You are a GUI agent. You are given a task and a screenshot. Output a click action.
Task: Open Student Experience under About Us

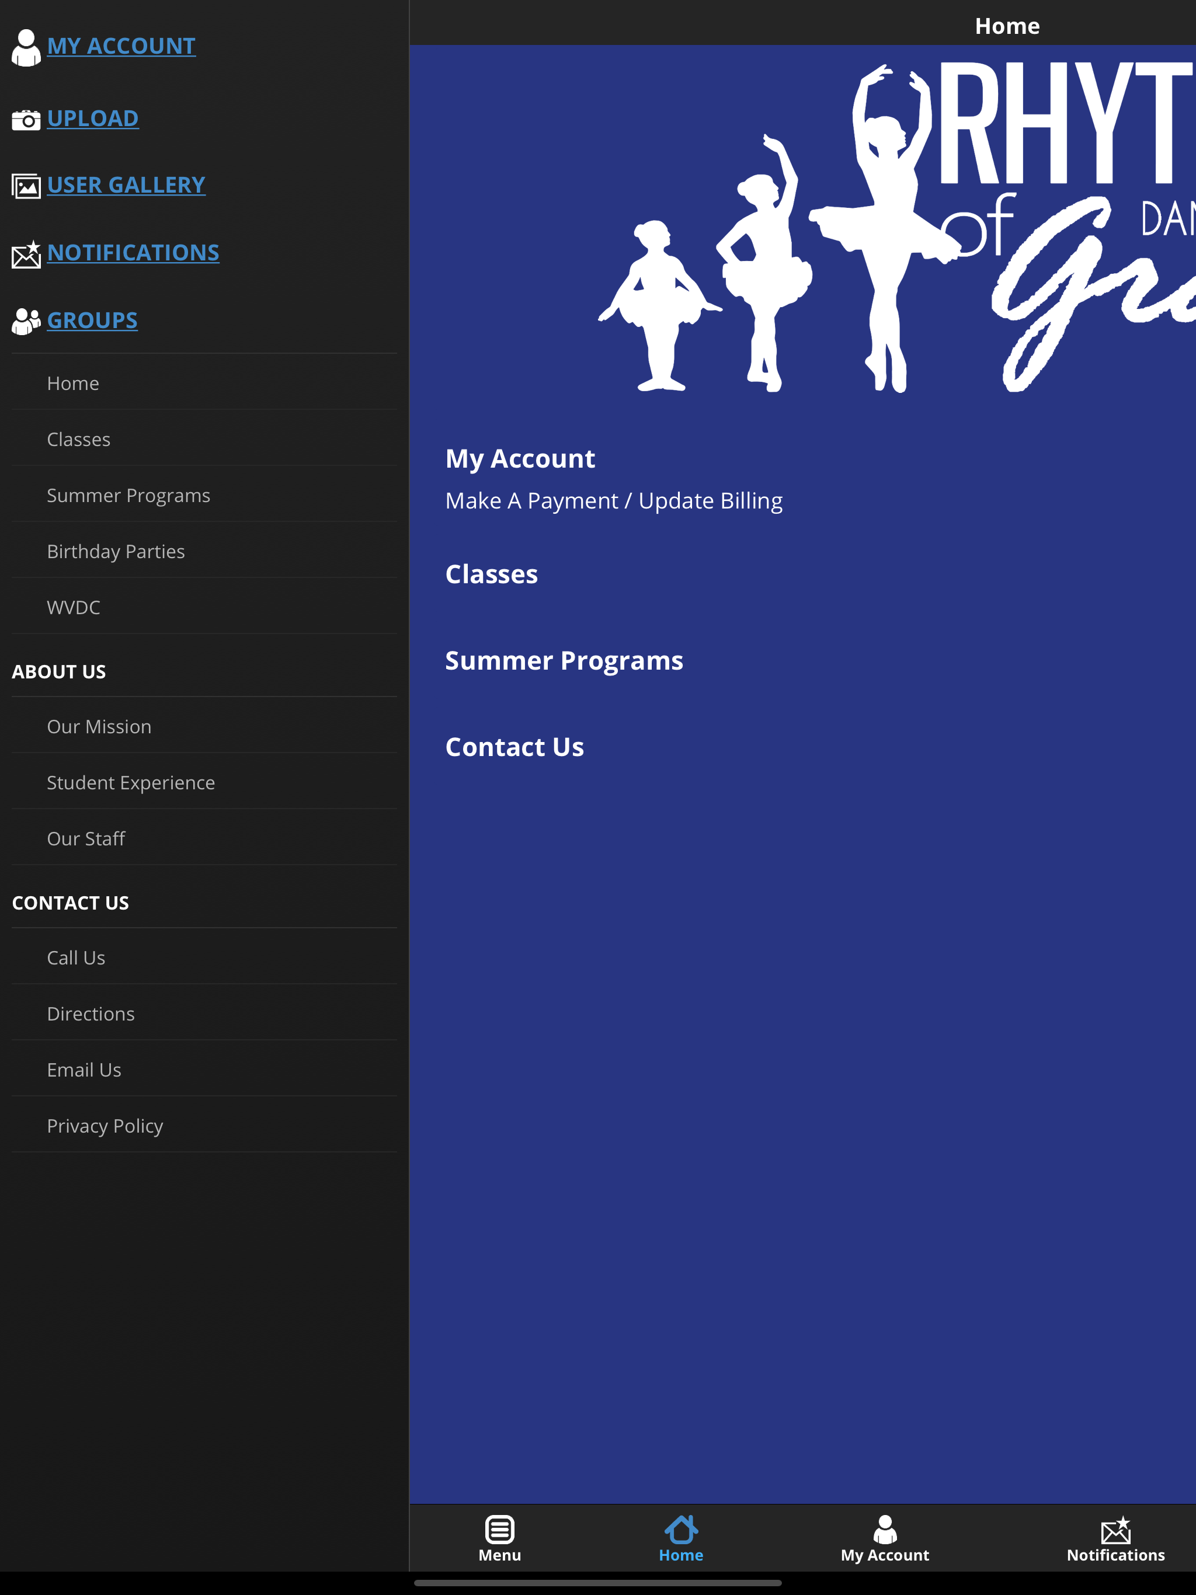click(204, 782)
